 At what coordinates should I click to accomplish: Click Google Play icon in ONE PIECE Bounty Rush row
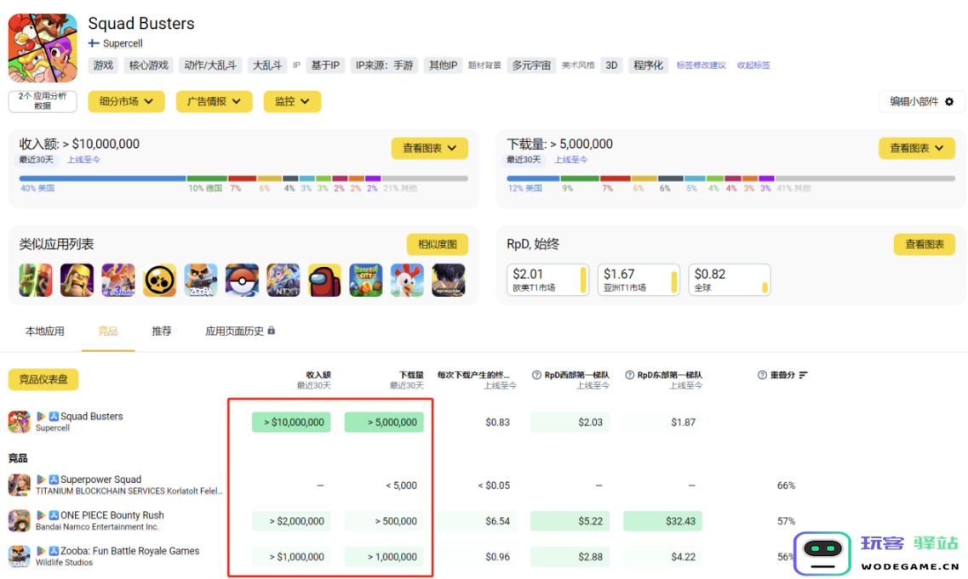click(41, 515)
